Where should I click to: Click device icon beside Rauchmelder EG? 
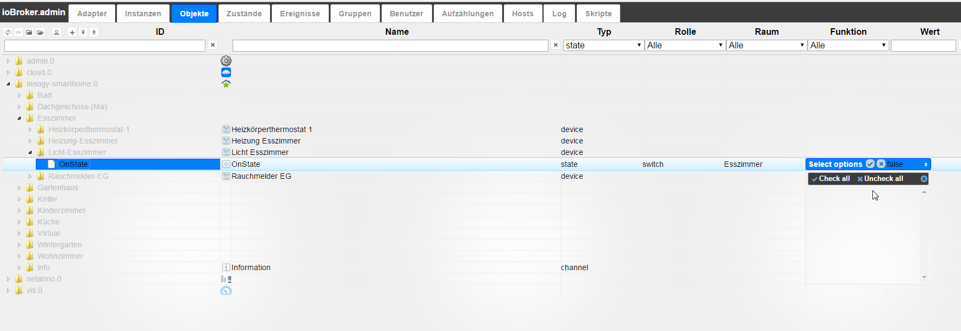[226, 176]
